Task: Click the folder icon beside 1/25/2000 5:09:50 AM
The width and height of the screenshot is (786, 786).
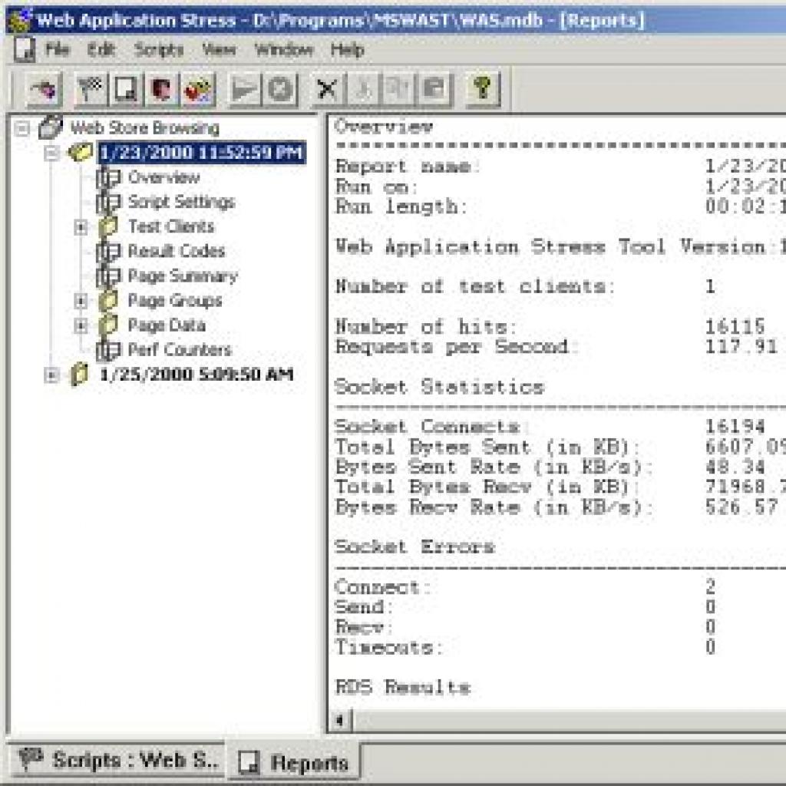Action: click(79, 375)
